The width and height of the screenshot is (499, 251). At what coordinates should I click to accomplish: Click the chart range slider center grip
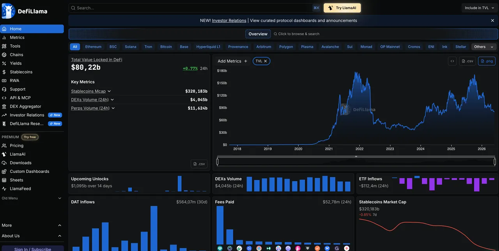(x=356, y=156)
